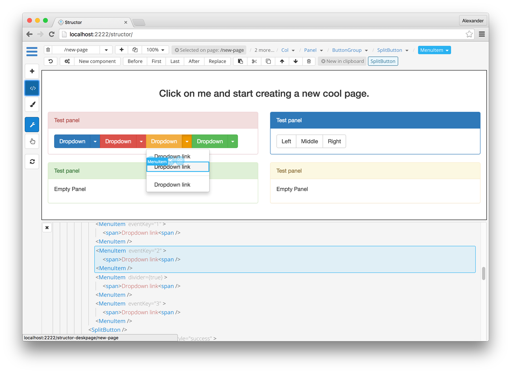
Task: Select the first Dropdown link menu item
Action: [x=178, y=156]
